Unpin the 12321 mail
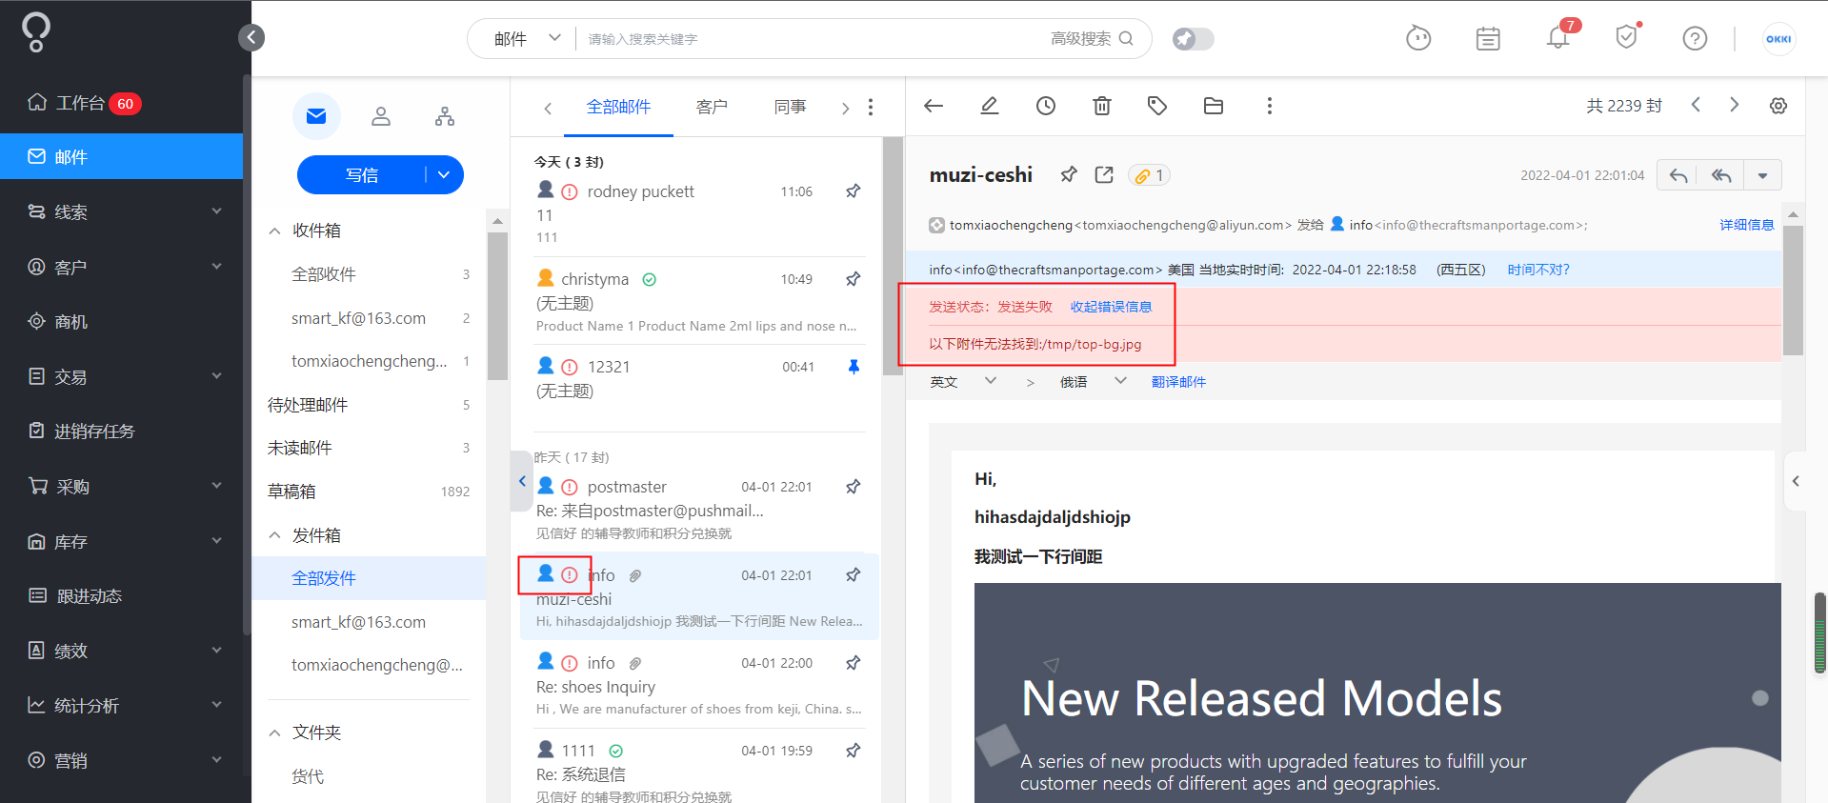 854,367
